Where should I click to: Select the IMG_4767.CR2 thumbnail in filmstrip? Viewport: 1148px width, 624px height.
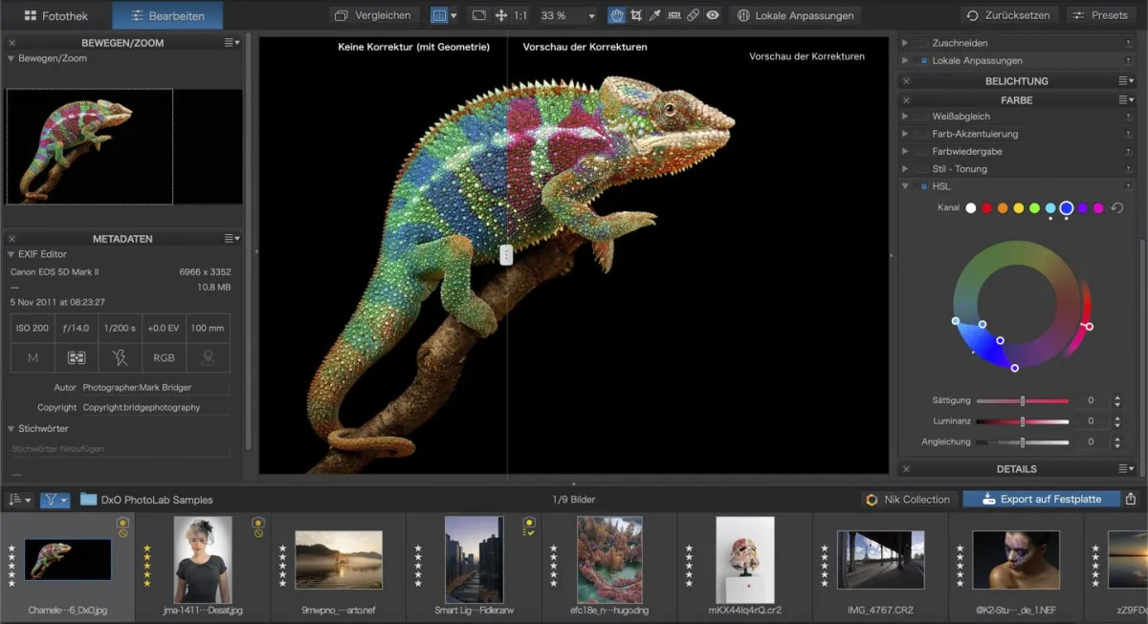coord(880,560)
